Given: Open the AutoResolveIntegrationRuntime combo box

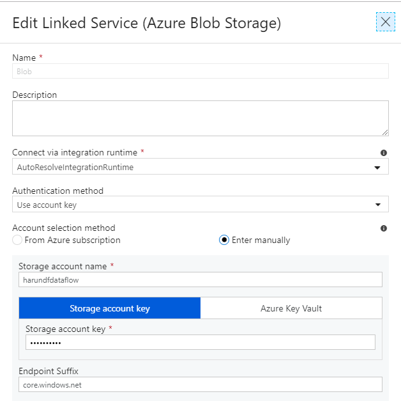Looking at the screenshot, I should coord(200,166).
